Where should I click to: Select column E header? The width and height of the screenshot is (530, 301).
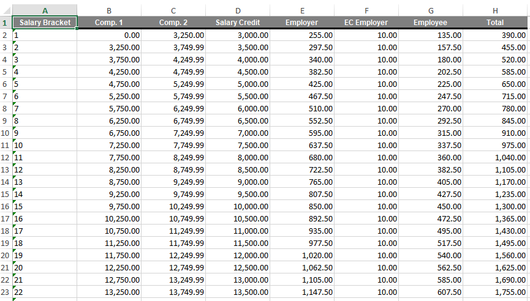(302, 10)
